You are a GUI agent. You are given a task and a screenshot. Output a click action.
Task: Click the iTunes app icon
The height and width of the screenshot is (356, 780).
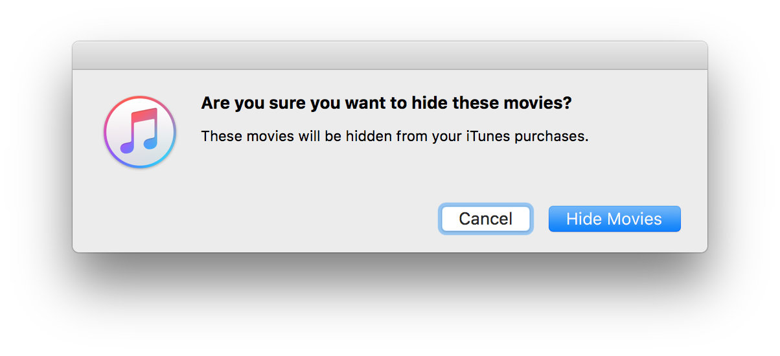[140, 132]
